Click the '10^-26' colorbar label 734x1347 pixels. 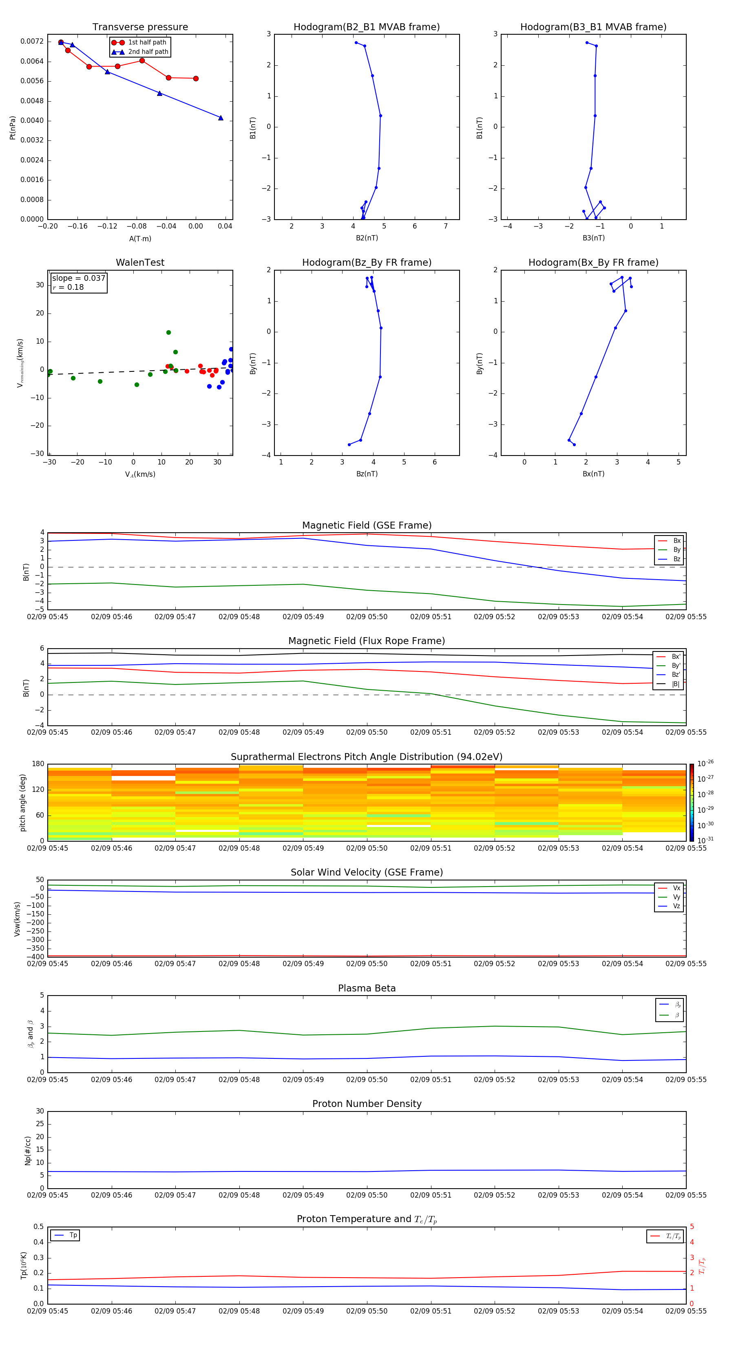(705, 763)
